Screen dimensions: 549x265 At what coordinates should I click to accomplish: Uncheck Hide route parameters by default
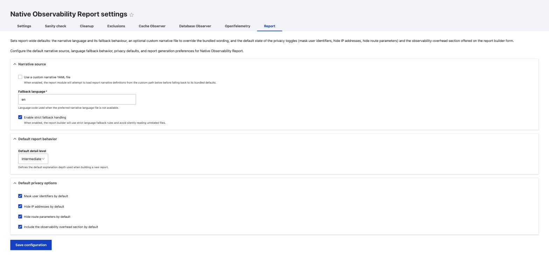point(20,216)
